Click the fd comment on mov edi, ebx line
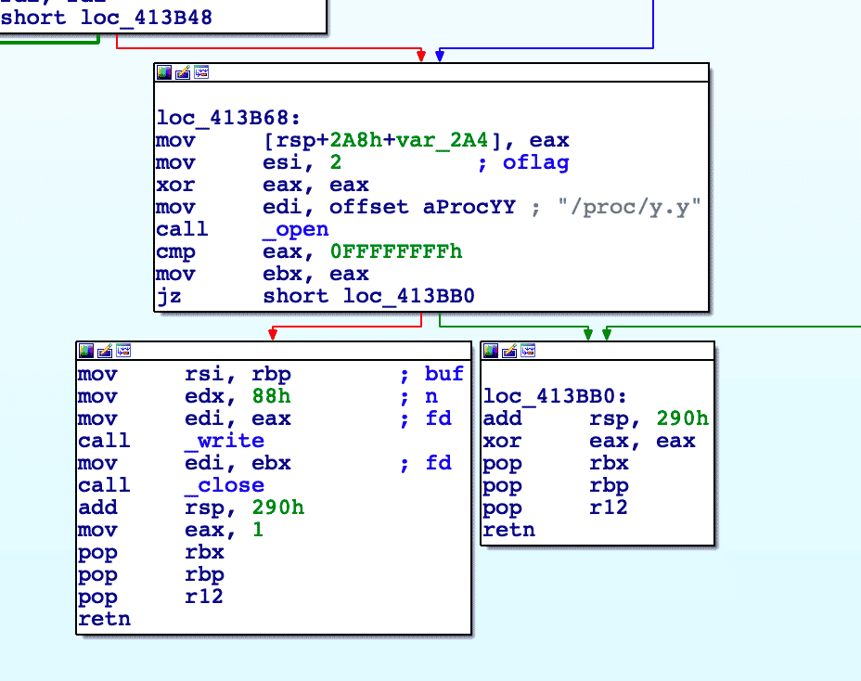Image resolution: width=861 pixels, height=681 pixels. click(x=438, y=463)
